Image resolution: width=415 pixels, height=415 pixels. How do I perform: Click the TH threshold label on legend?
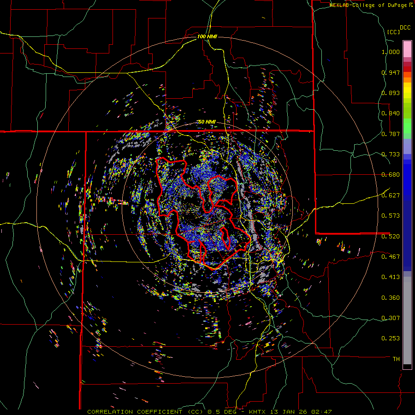(396, 359)
